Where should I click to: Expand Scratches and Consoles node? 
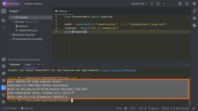[x=10, y=39]
